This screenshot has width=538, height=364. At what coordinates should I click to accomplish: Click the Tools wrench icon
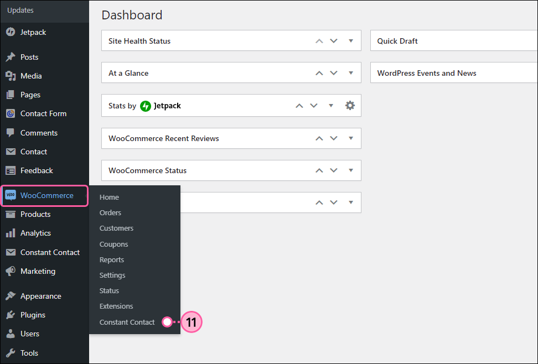[11, 353]
